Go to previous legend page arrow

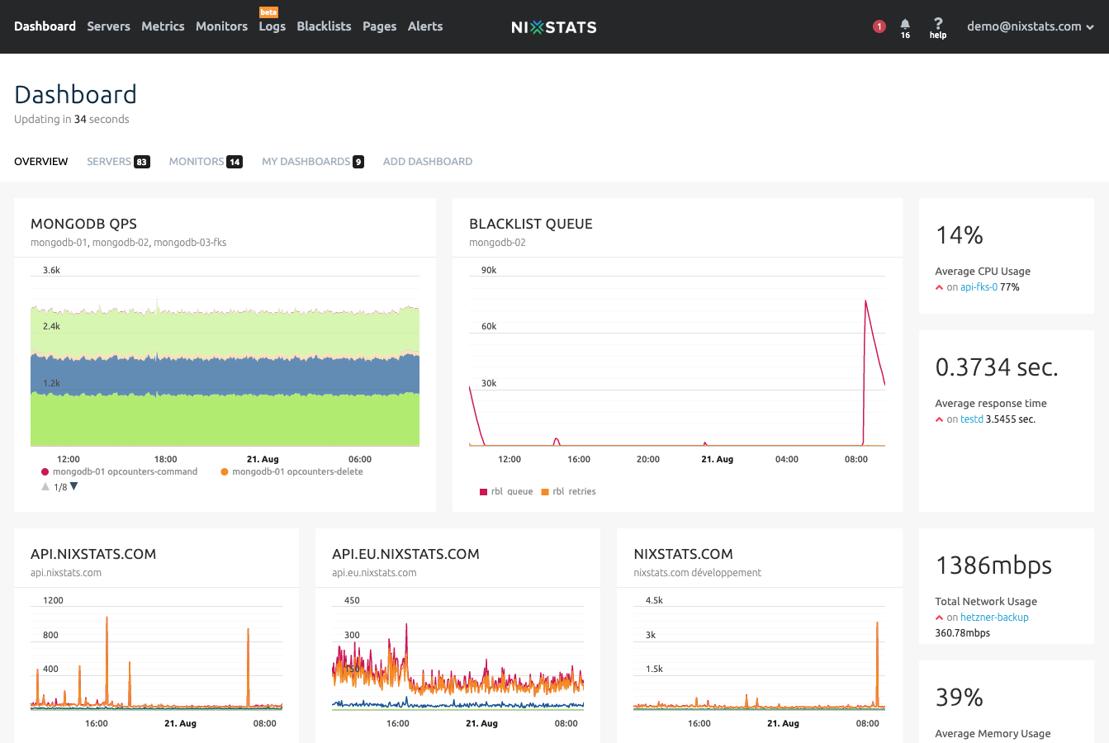(45, 487)
